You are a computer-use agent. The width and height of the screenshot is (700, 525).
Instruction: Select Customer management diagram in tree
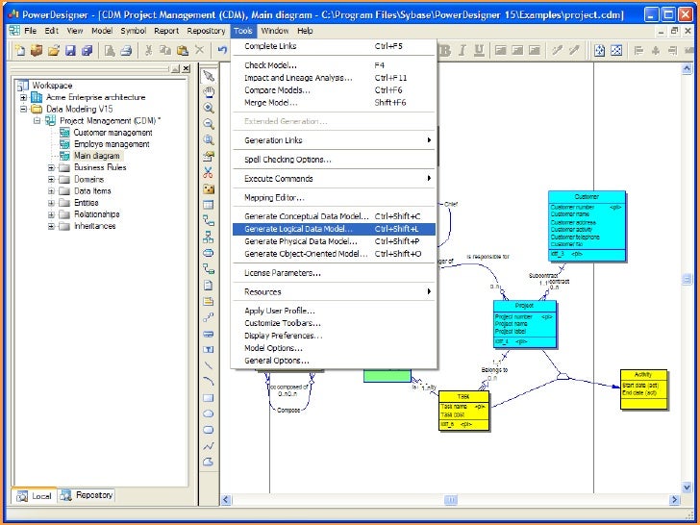(x=112, y=133)
